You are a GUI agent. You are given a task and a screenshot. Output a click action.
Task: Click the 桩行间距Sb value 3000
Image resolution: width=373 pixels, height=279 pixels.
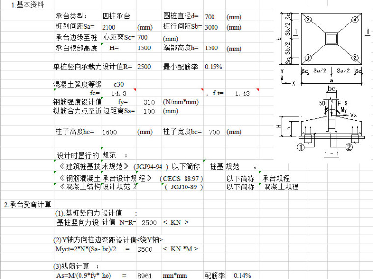[212, 27]
